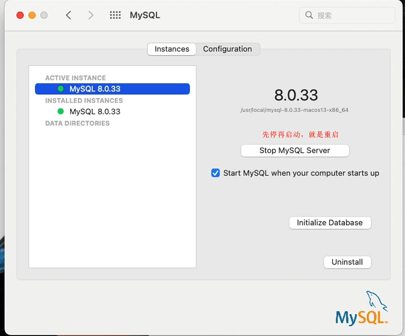
Task: Open the Configuration tab
Action: pyautogui.click(x=227, y=49)
